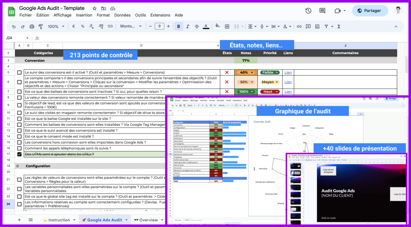Click the Partager share button

pyautogui.click(x=370, y=11)
